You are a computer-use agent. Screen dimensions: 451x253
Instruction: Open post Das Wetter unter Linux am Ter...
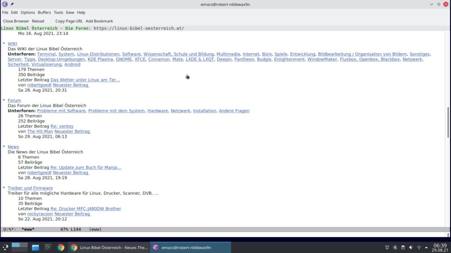(85, 80)
